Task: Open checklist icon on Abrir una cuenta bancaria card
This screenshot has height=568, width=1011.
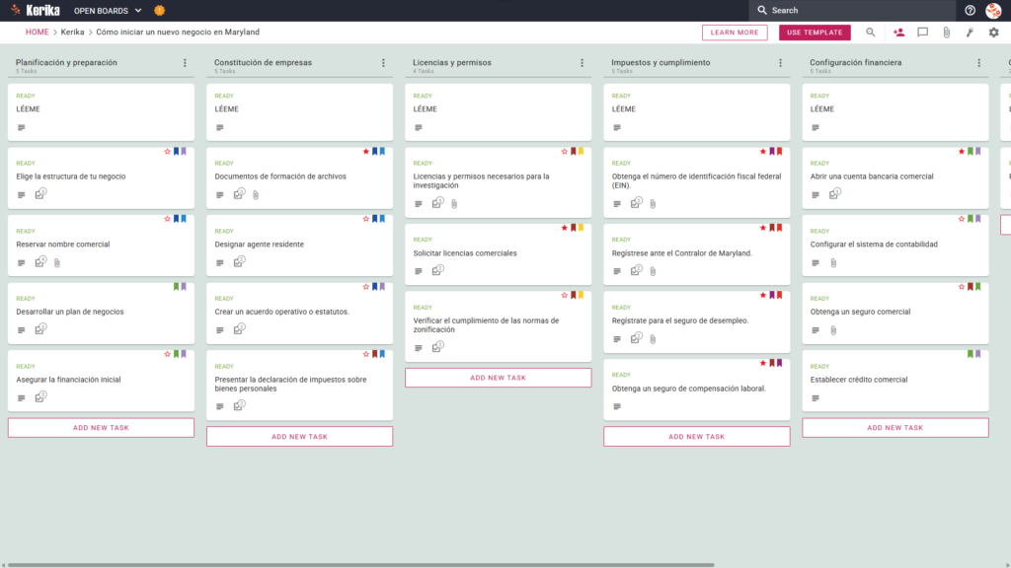Action: coord(835,194)
